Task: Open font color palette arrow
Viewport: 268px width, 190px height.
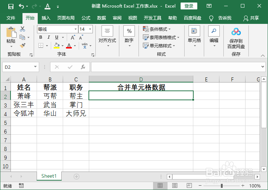Action: pyautogui.click(x=75, y=46)
